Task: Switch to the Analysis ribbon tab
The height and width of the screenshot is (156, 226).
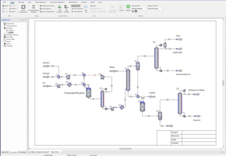Action: click(84, 2)
